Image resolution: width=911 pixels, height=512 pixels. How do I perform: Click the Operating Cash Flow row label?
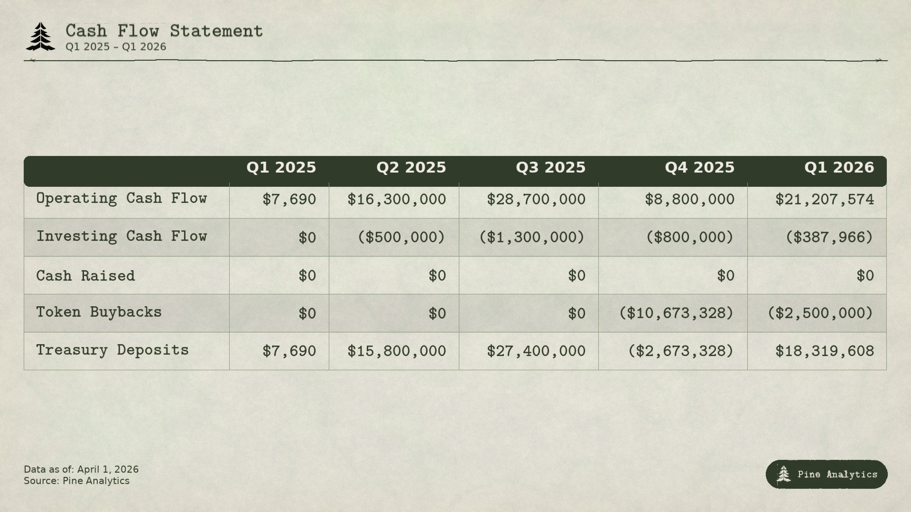pyautogui.click(x=121, y=198)
